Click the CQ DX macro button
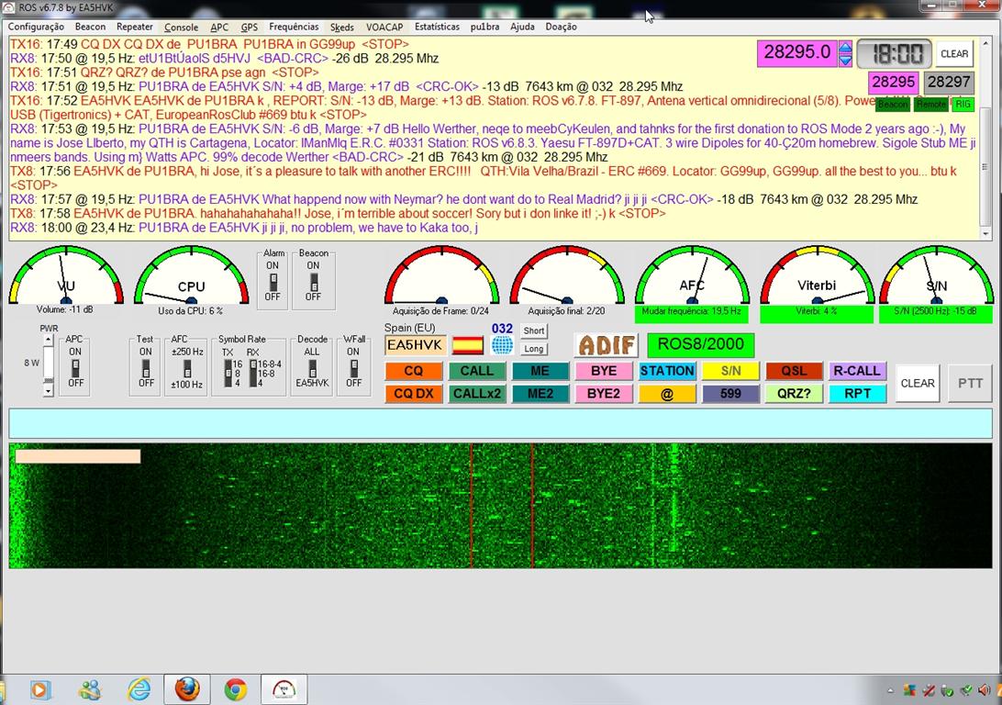Screen dimensions: 1002x705 coord(414,393)
